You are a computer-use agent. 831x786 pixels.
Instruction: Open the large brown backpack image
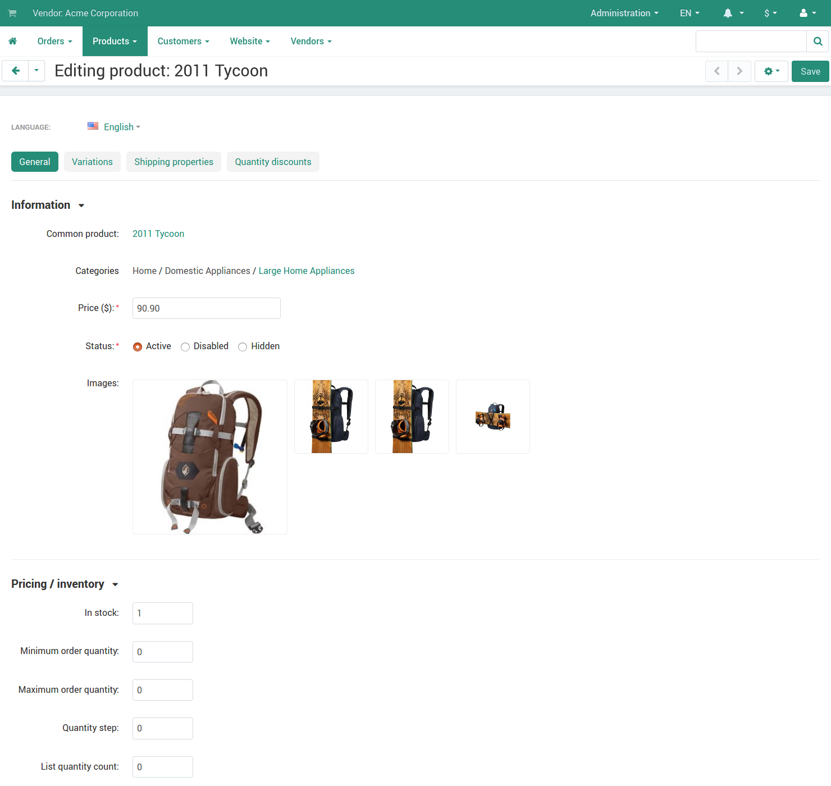(210, 457)
